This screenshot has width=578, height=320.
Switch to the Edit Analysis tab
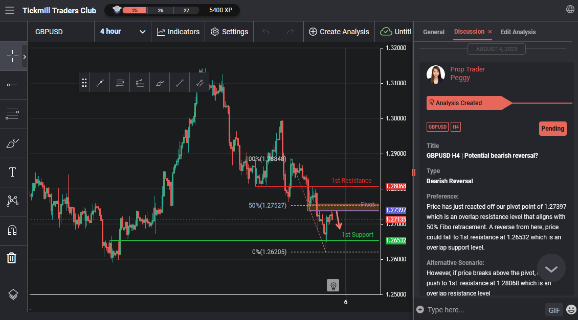click(x=518, y=32)
